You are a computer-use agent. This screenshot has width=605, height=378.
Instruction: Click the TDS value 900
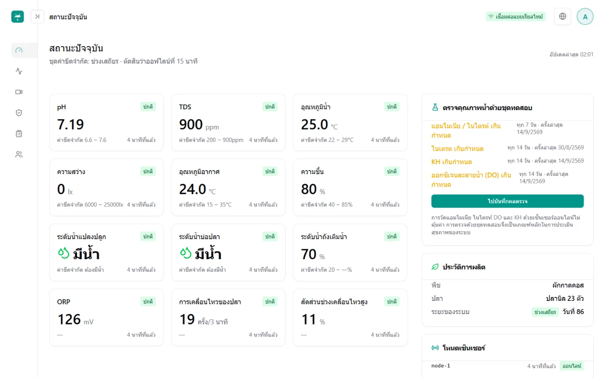tap(191, 125)
